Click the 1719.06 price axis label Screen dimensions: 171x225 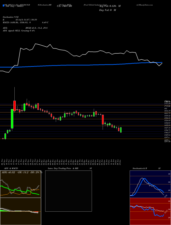click(x=167, y=106)
